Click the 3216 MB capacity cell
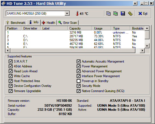 tap(75, 32)
